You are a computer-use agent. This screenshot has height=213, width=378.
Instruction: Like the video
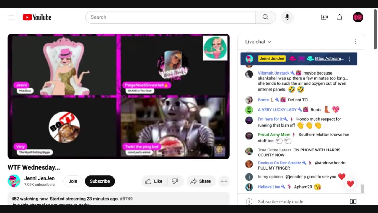click(154, 181)
